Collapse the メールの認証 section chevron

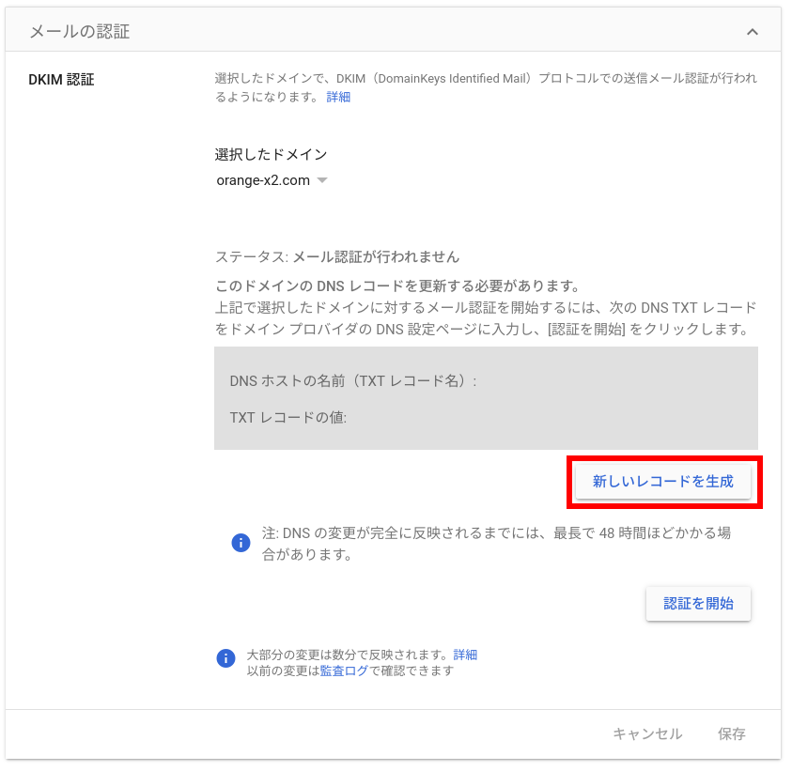pyautogui.click(x=752, y=32)
